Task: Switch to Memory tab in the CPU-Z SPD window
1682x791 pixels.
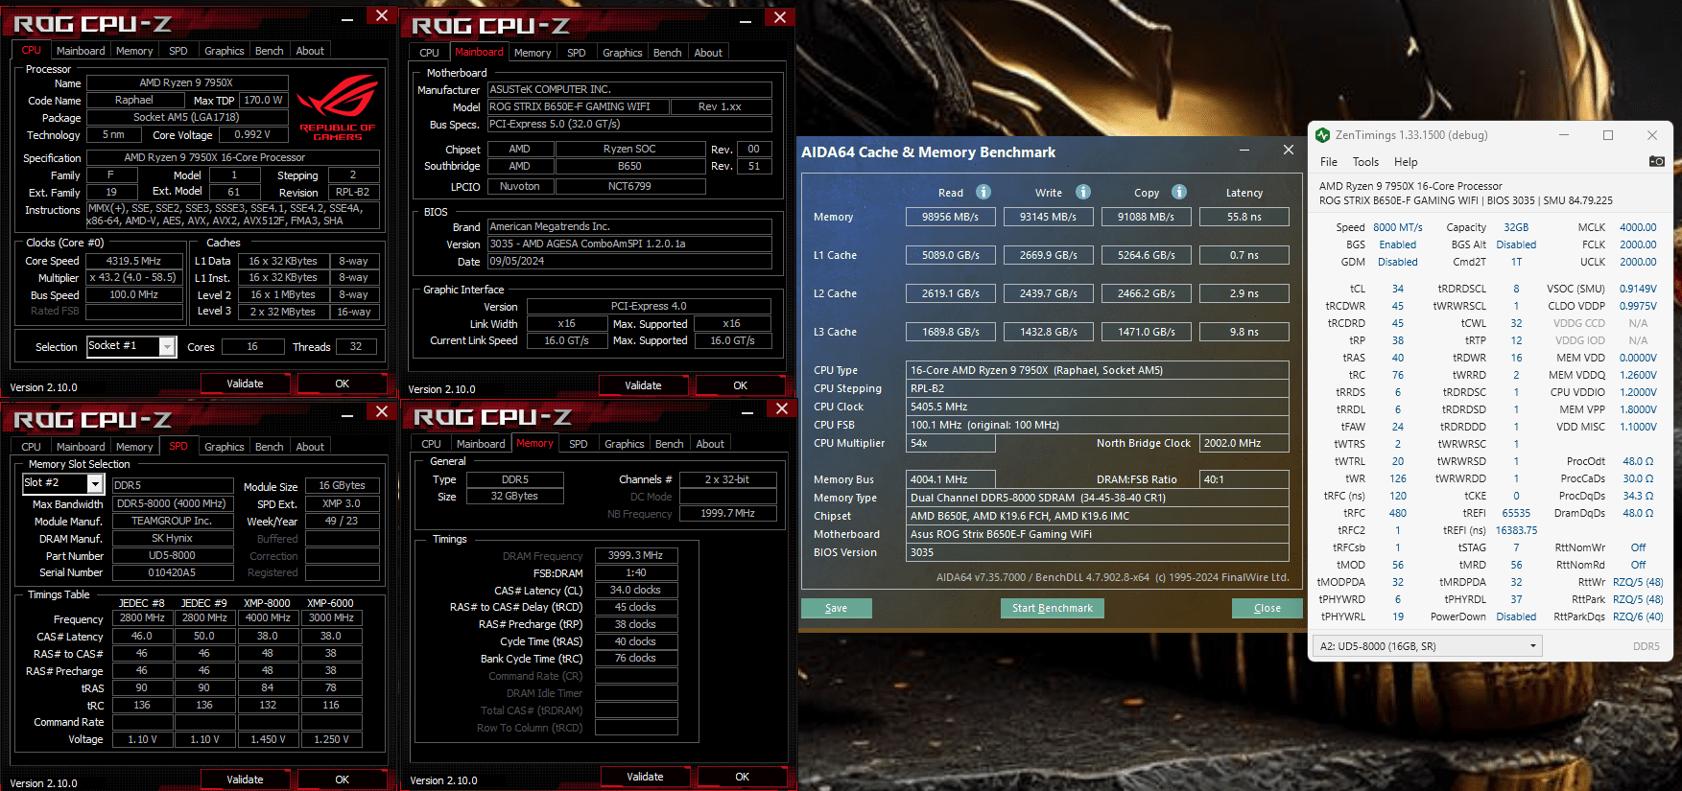Action: pyautogui.click(x=134, y=447)
